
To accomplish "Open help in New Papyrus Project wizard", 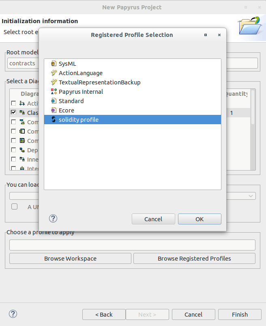I will pyautogui.click(x=13, y=314).
